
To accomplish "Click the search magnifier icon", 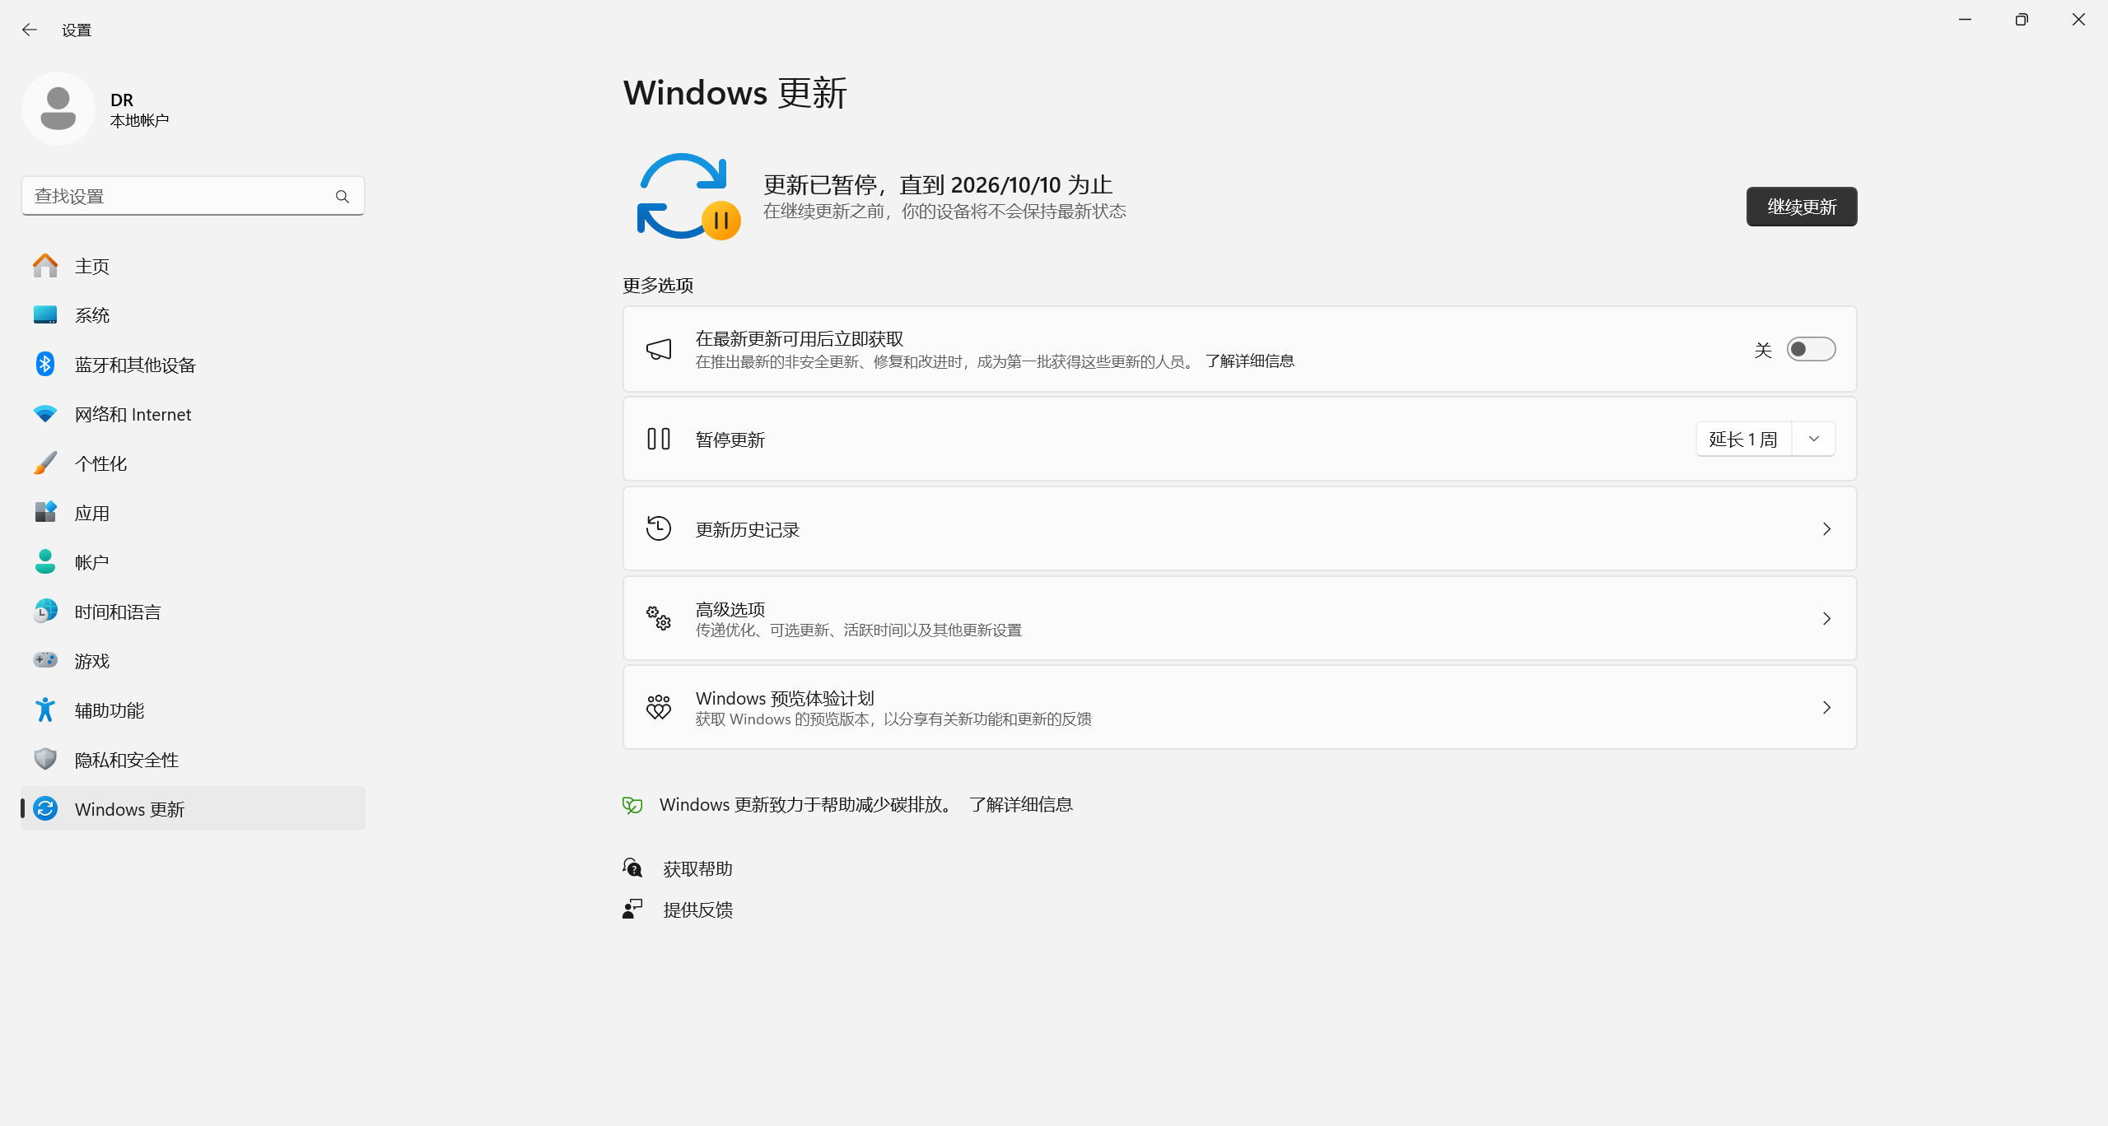I will click(343, 197).
